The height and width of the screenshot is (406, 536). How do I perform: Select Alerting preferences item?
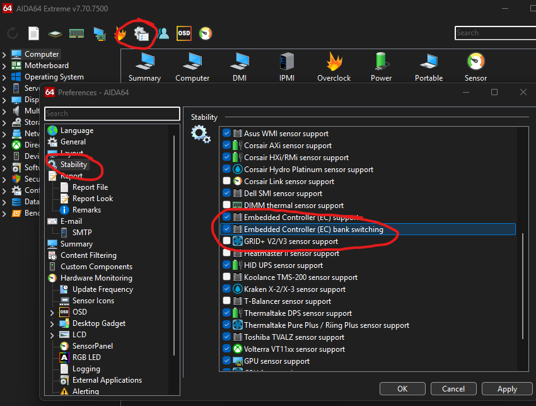click(x=86, y=391)
